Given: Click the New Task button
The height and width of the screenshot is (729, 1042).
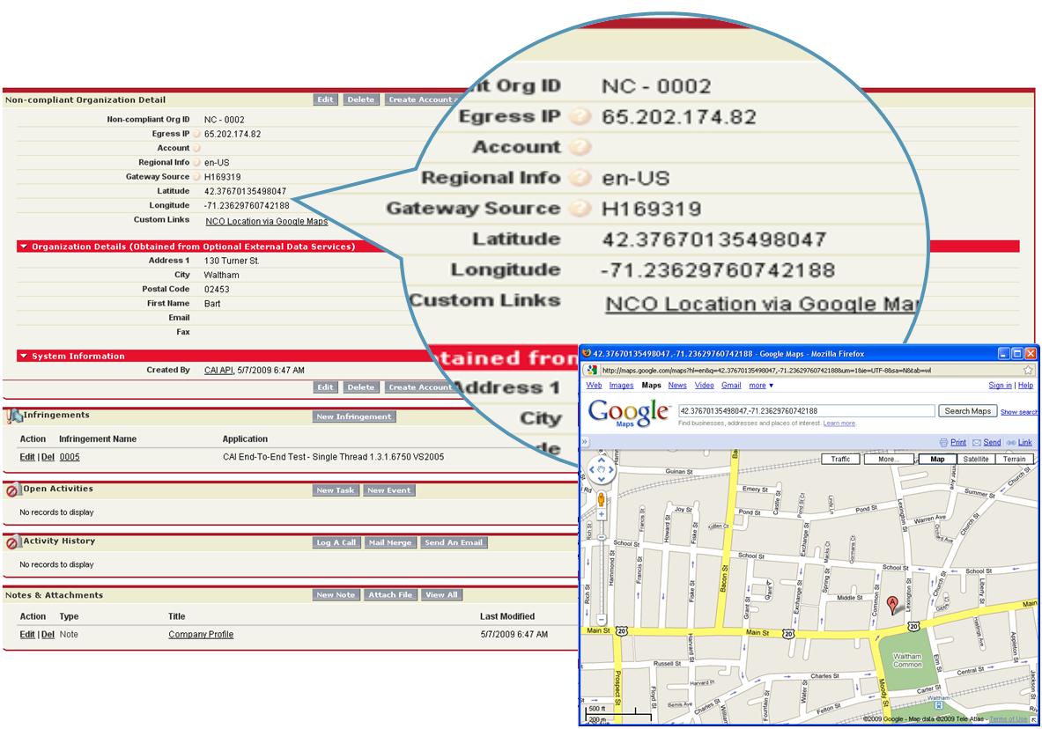Looking at the screenshot, I should tap(336, 490).
